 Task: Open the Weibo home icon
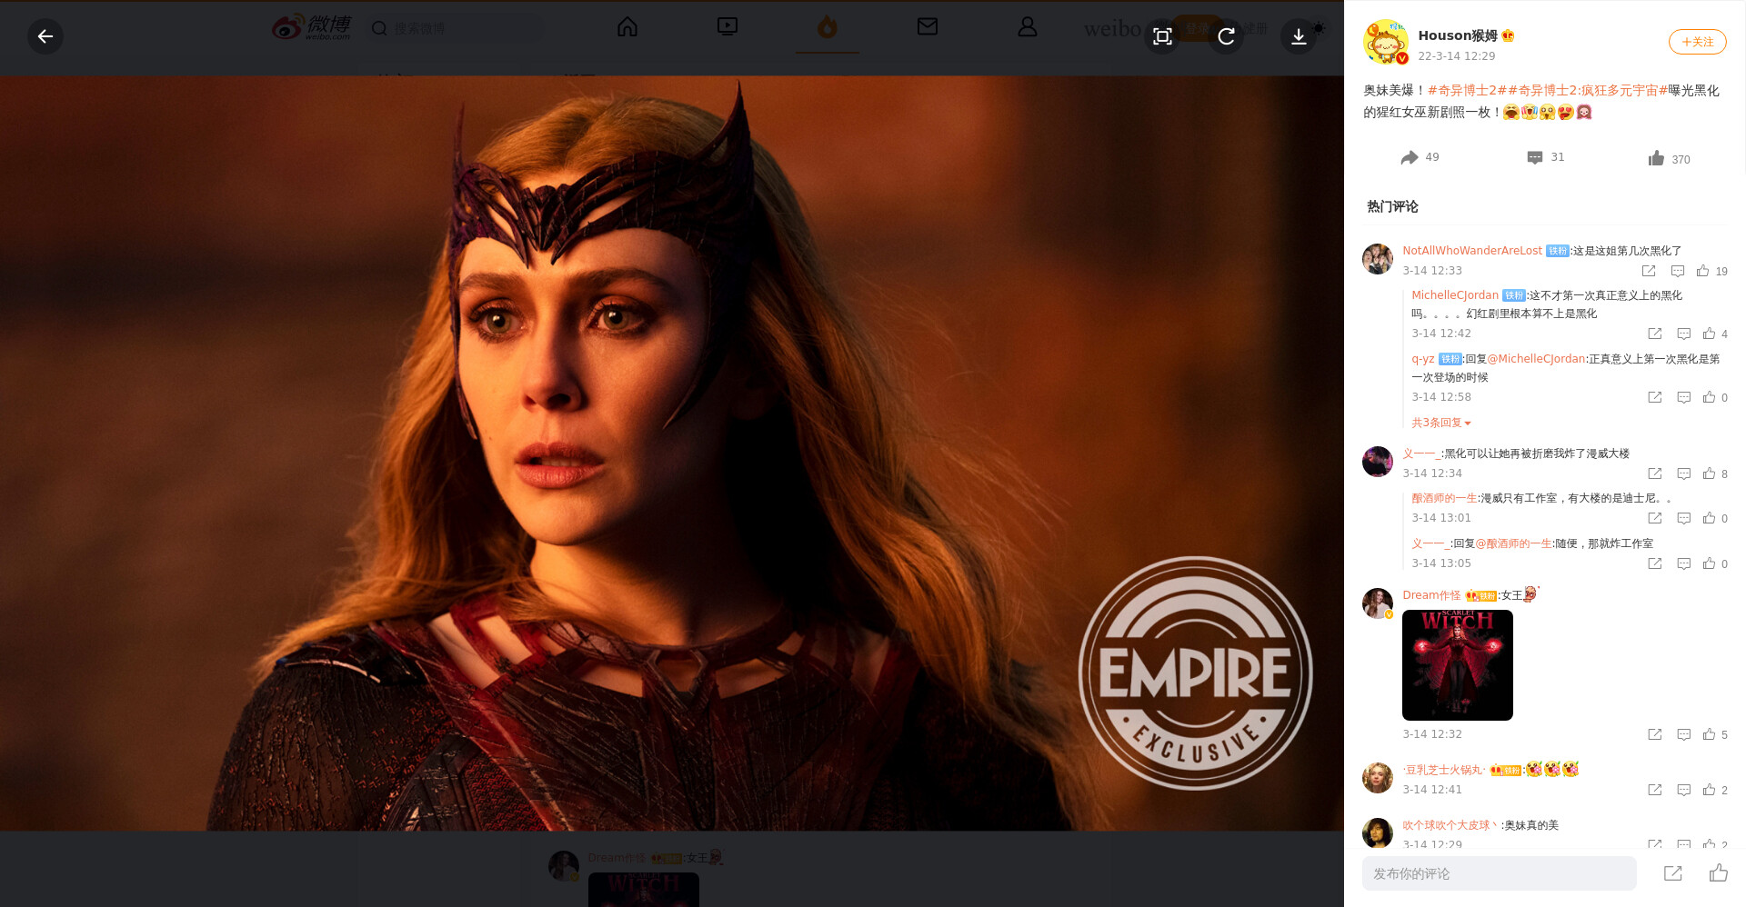point(627,27)
